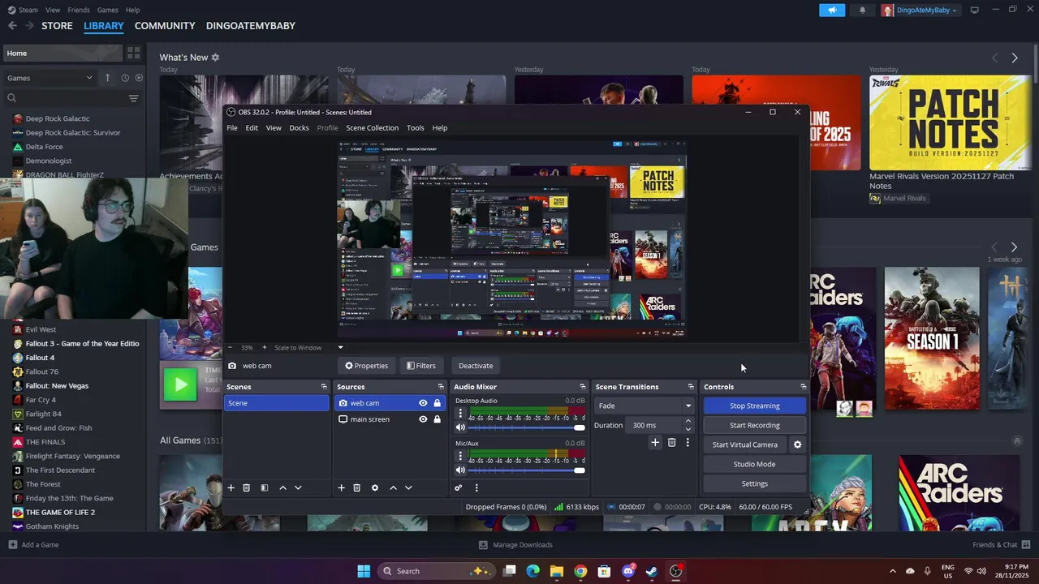
Task: Click Stop Streaming button
Action: [754, 406]
